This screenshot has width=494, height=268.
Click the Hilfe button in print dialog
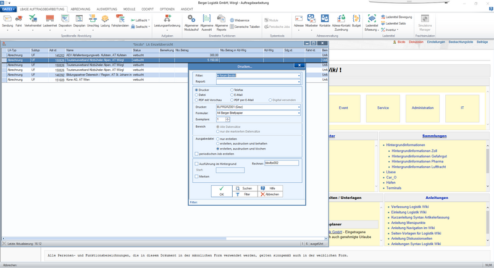click(x=270, y=188)
